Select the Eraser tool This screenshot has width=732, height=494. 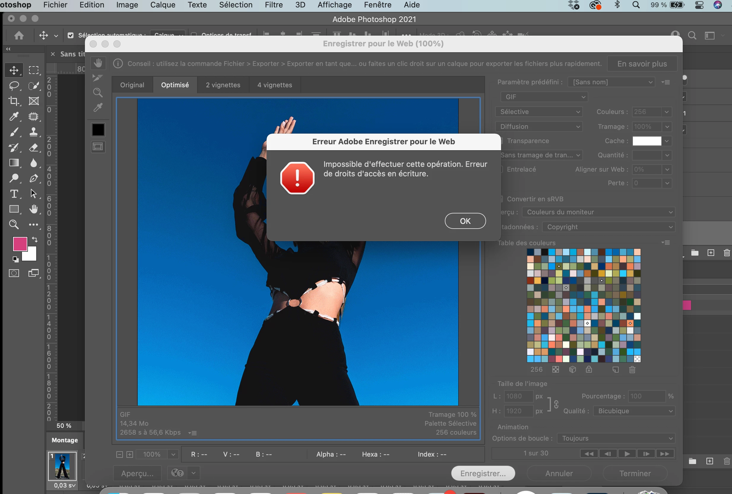tap(33, 148)
